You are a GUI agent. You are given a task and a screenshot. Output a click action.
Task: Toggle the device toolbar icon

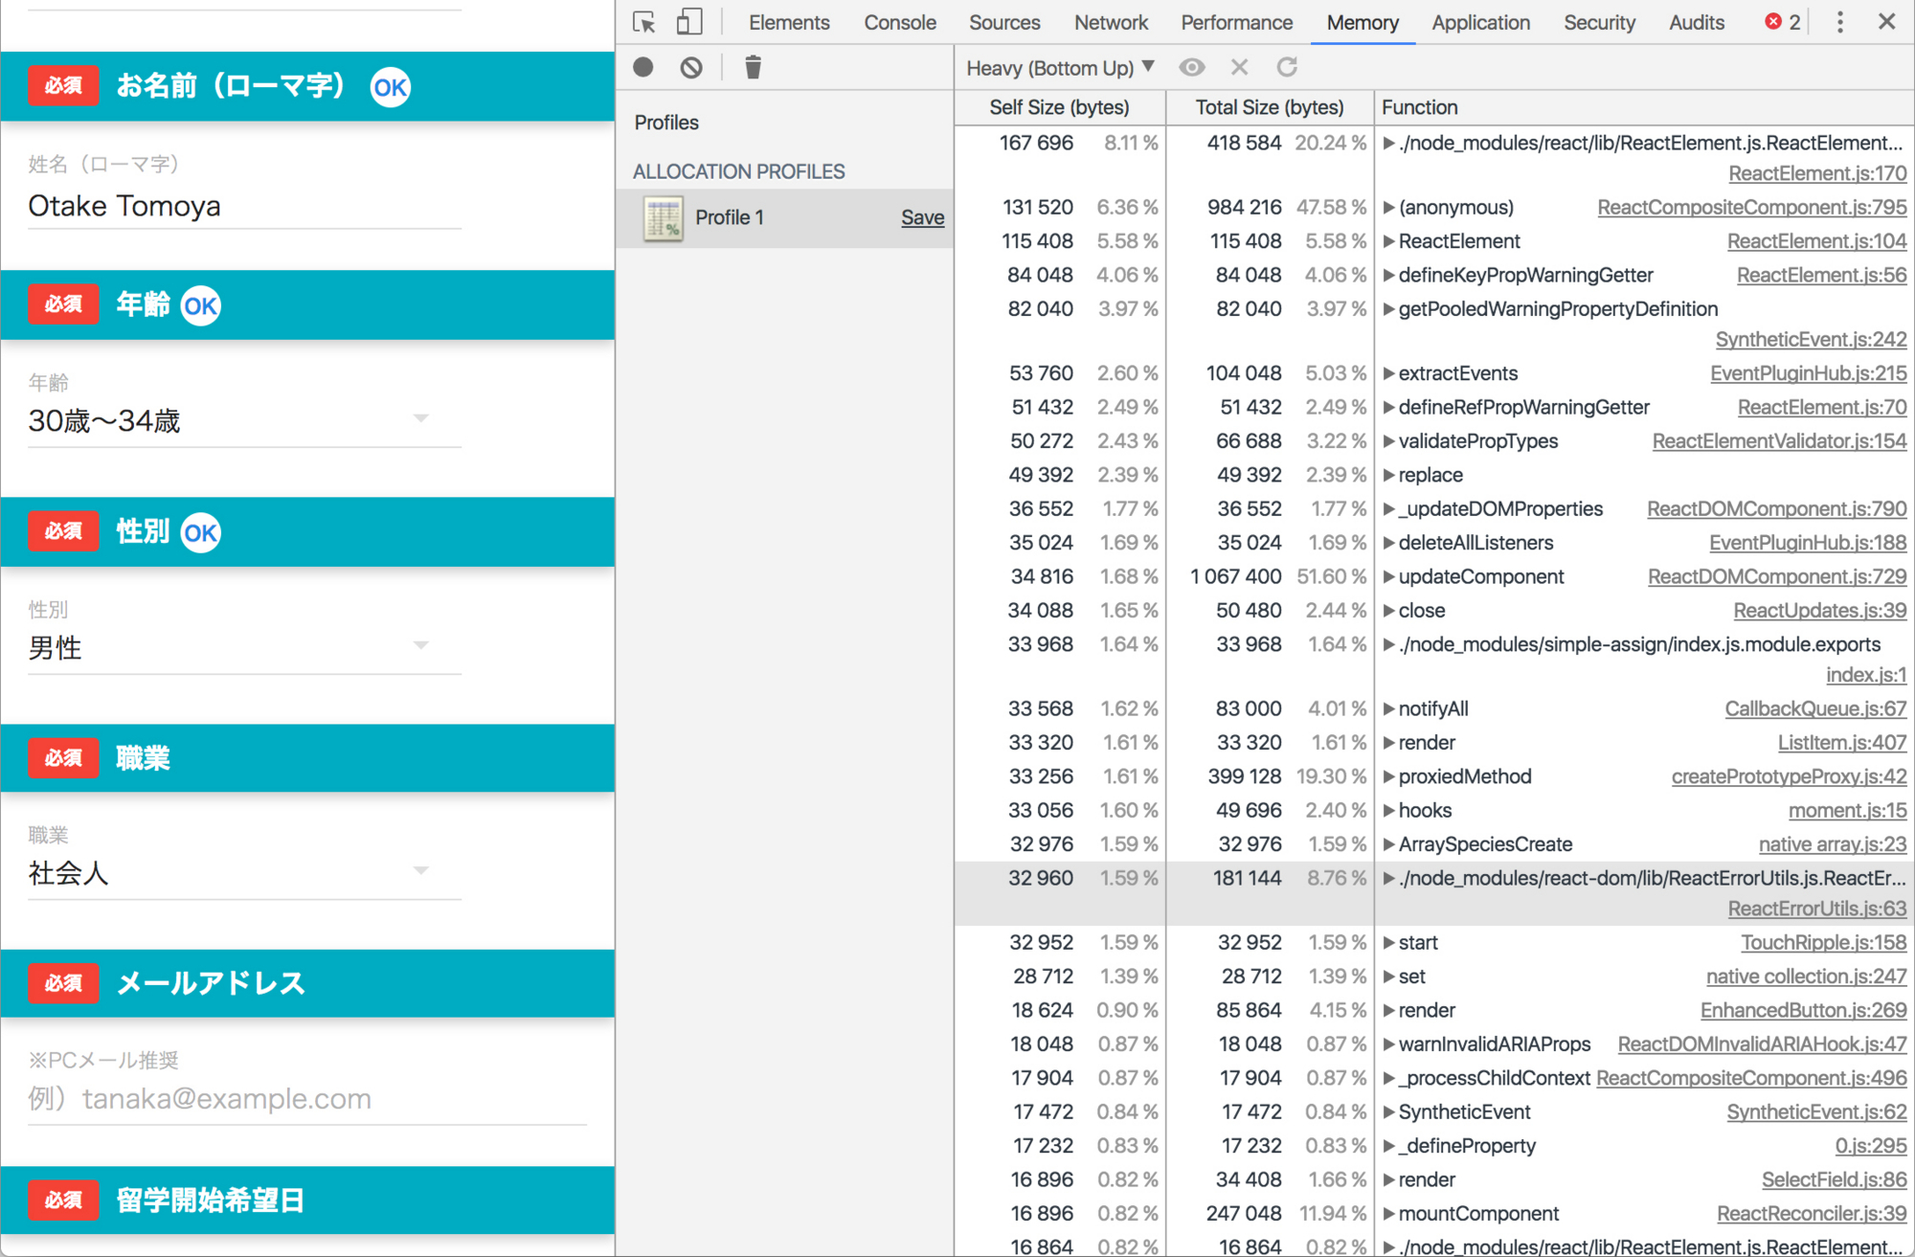pyautogui.click(x=689, y=22)
